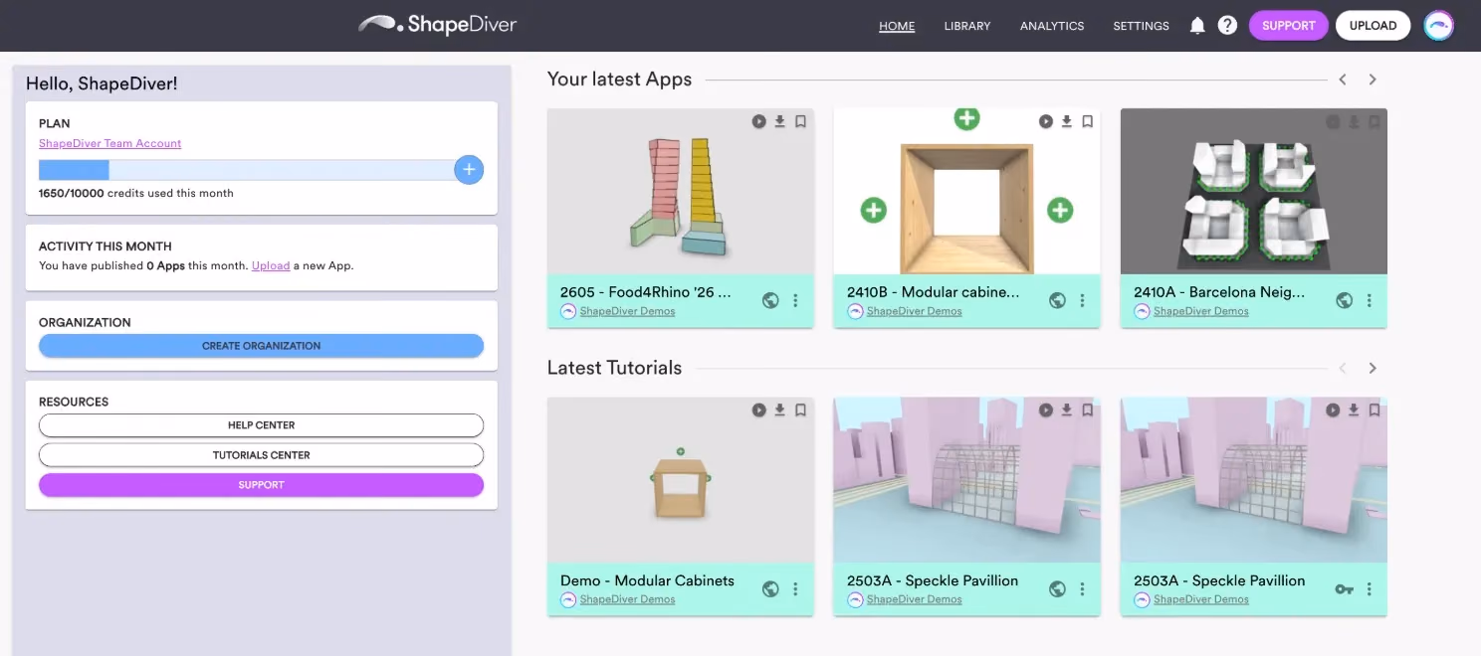Open three-dot menu for 2410B - Modular cabinet
This screenshot has height=656, width=1481.
tap(1082, 300)
